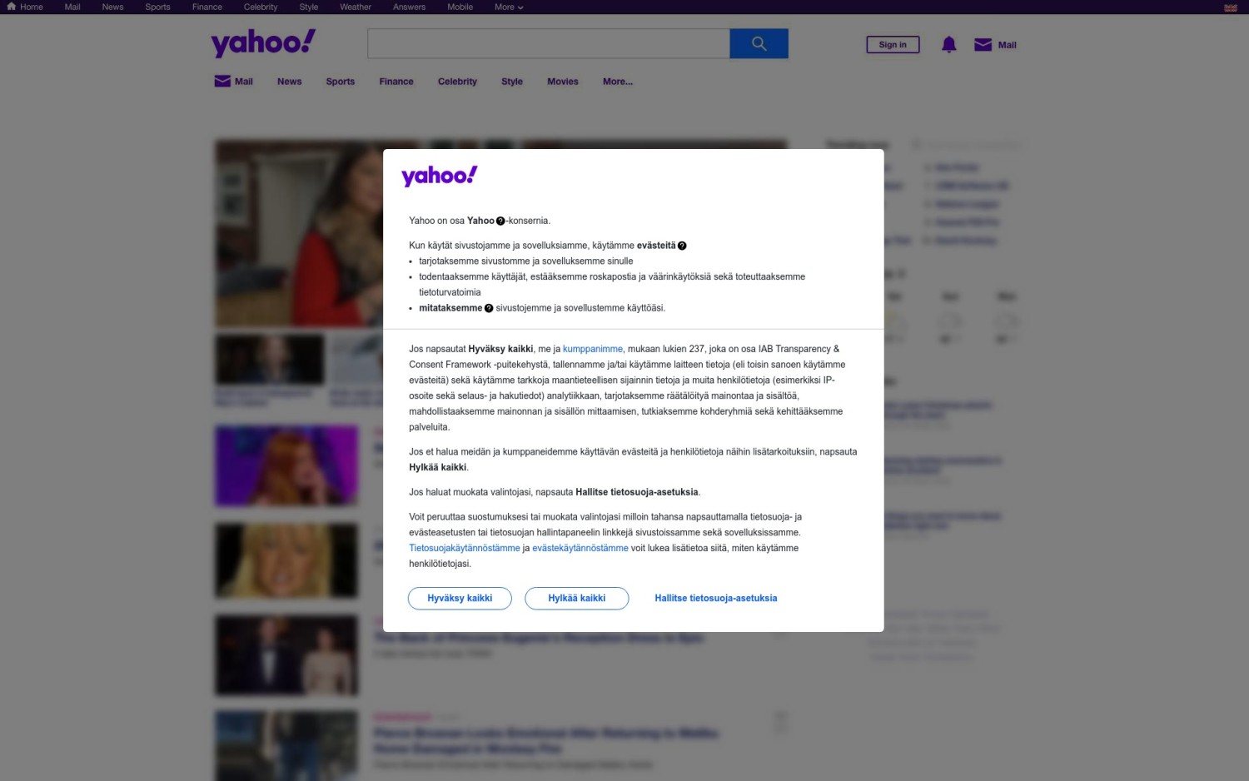This screenshot has width=1249, height=781.
Task: Open Hallitse tietosuoja-asetuksia link
Action: 716,598
